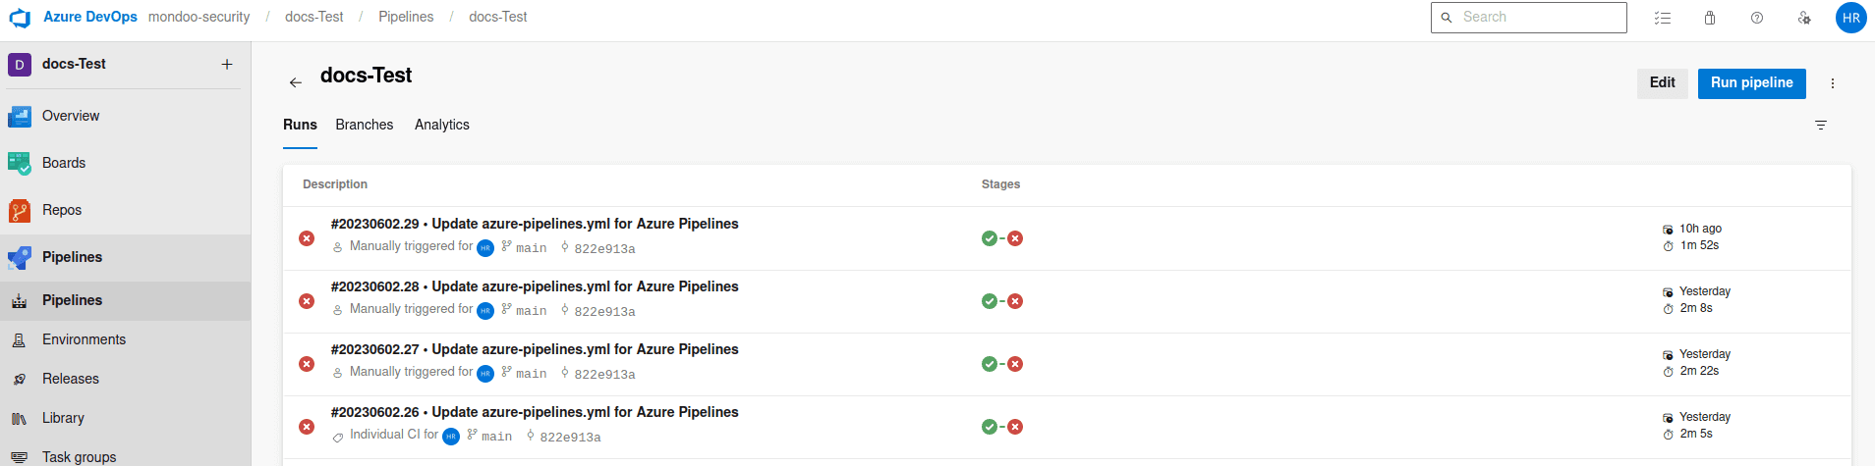Click the failed stage icon of run #20230602.28
1875x466 pixels.
click(x=1015, y=301)
